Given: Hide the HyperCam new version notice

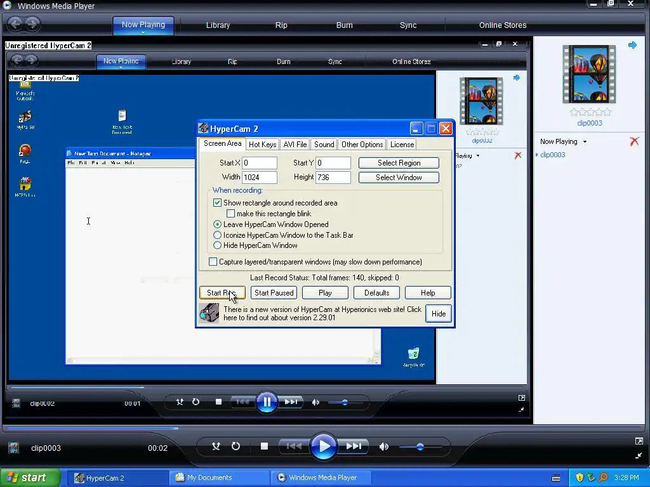Looking at the screenshot, I should tap(438, 313).
